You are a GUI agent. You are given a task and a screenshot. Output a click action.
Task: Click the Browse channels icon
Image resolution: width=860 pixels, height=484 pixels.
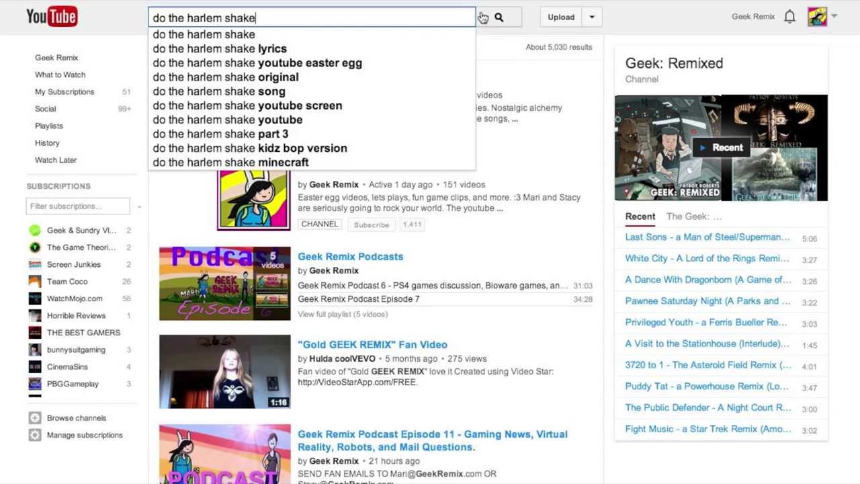[x=35, y=418]
